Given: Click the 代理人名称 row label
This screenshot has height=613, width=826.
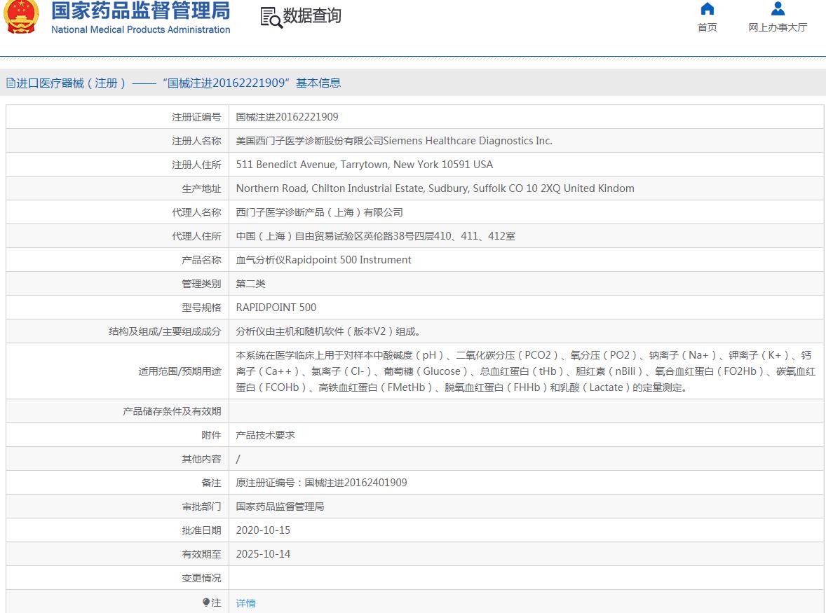Looking at the screenshot, I should [x=196, y=212].
